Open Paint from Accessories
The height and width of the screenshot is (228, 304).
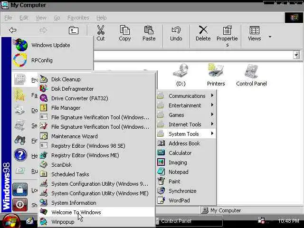coord(186,181)
